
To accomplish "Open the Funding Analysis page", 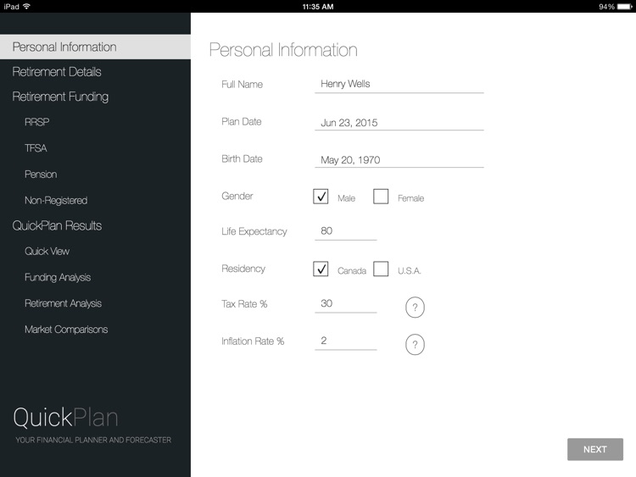I will point(58,277).
